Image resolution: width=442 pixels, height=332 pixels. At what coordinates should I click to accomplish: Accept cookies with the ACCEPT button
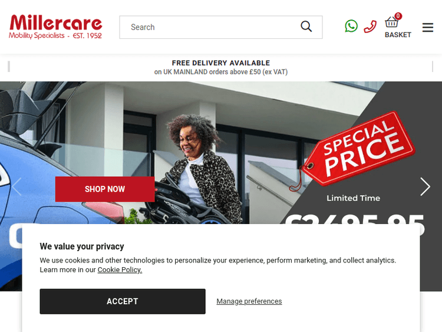pos(123,301)
